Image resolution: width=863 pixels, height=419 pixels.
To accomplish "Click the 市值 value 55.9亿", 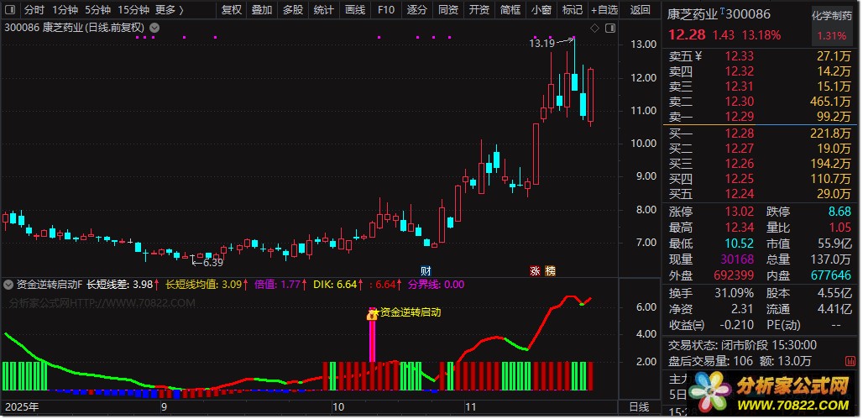I will (x=834, y=244).
